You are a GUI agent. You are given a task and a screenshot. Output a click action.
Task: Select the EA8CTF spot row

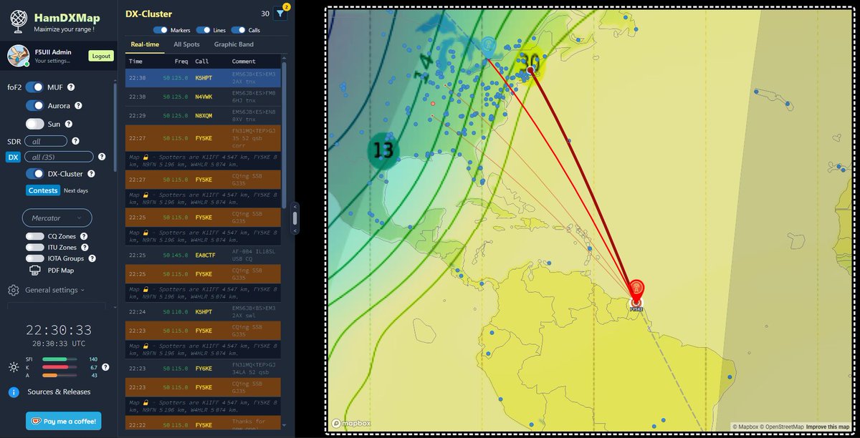[x=204, y=255]
